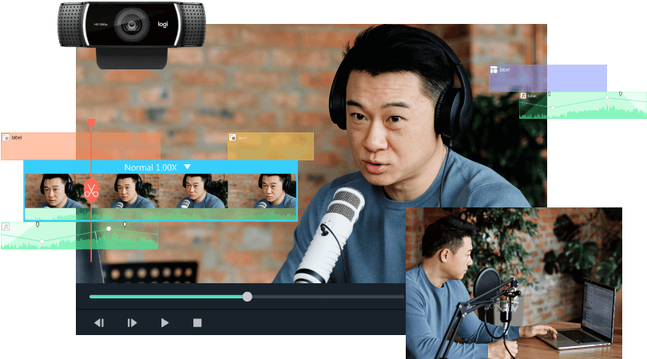Click the play button
This screenshot has height=359, width=647.
click(165, 323)
